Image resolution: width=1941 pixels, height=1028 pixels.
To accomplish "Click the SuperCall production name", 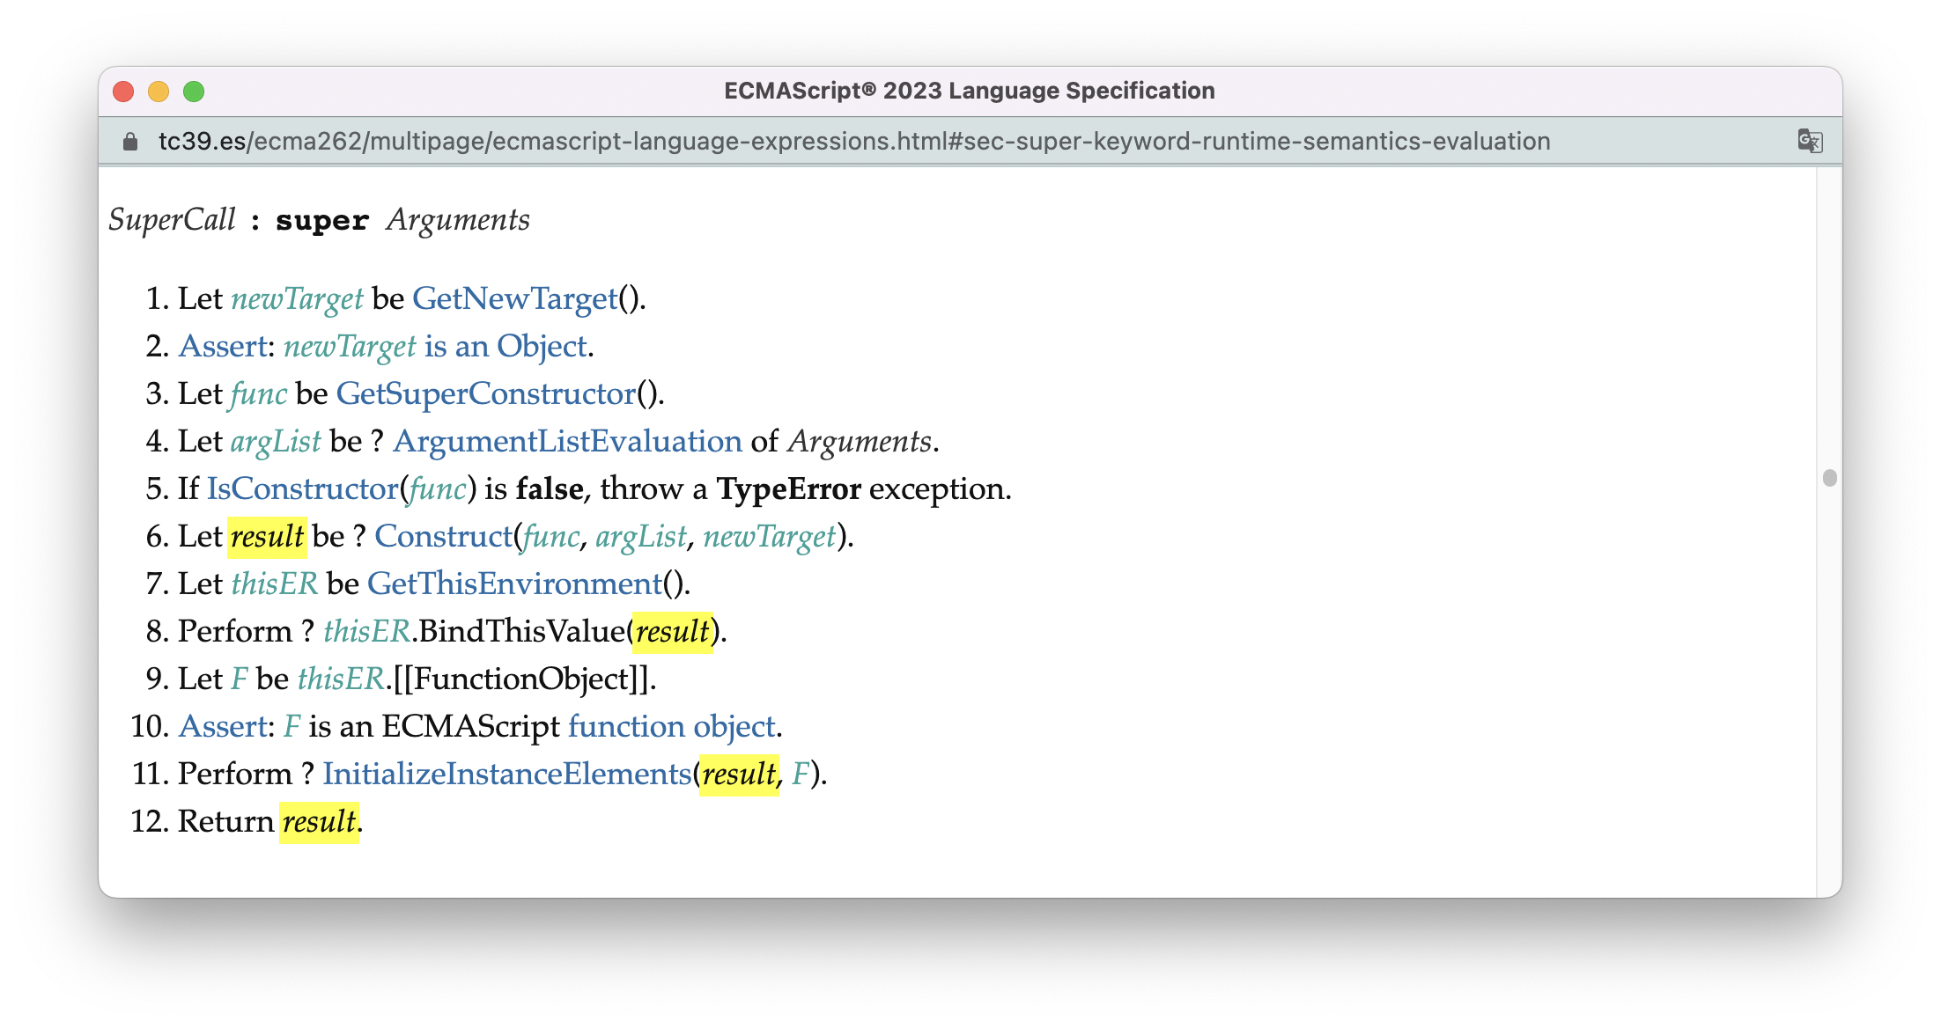I will point(173,219).
